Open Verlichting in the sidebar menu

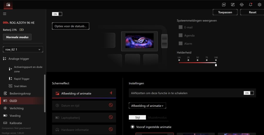[16, 108]
